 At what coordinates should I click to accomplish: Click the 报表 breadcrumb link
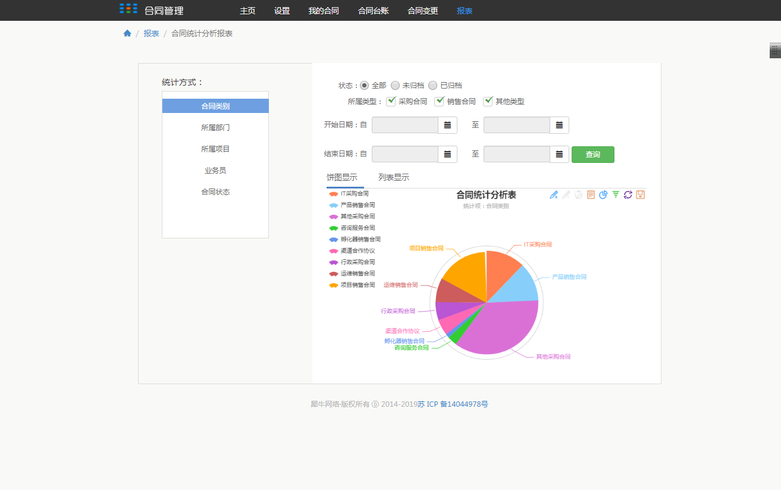point(151,33)
